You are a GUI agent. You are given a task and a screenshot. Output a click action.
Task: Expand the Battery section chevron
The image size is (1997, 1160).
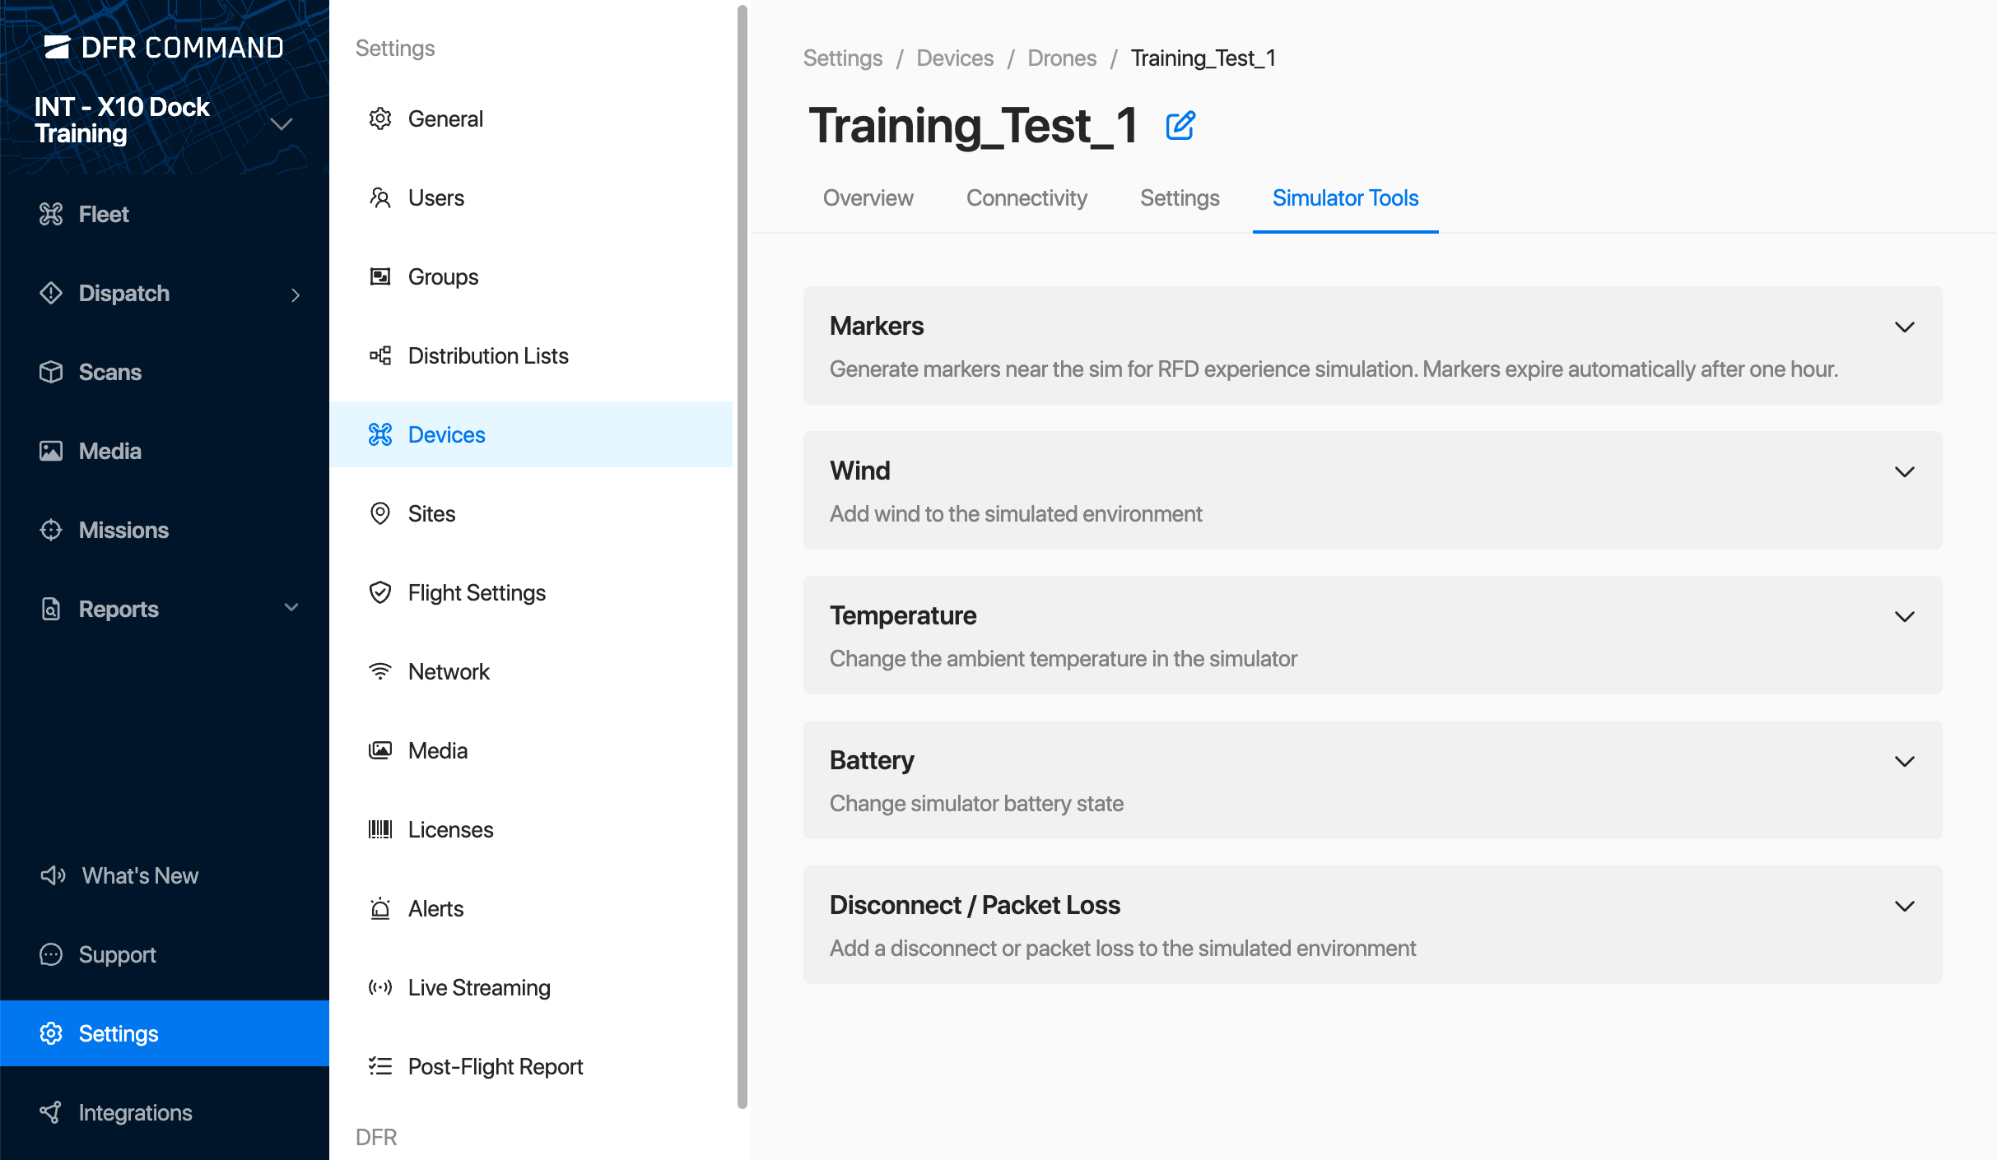(1904, 761)
